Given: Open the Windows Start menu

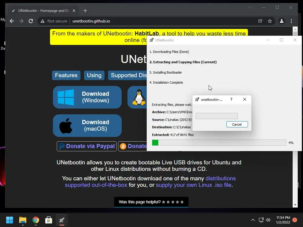Looking at the screenshot, I should 9,220.
